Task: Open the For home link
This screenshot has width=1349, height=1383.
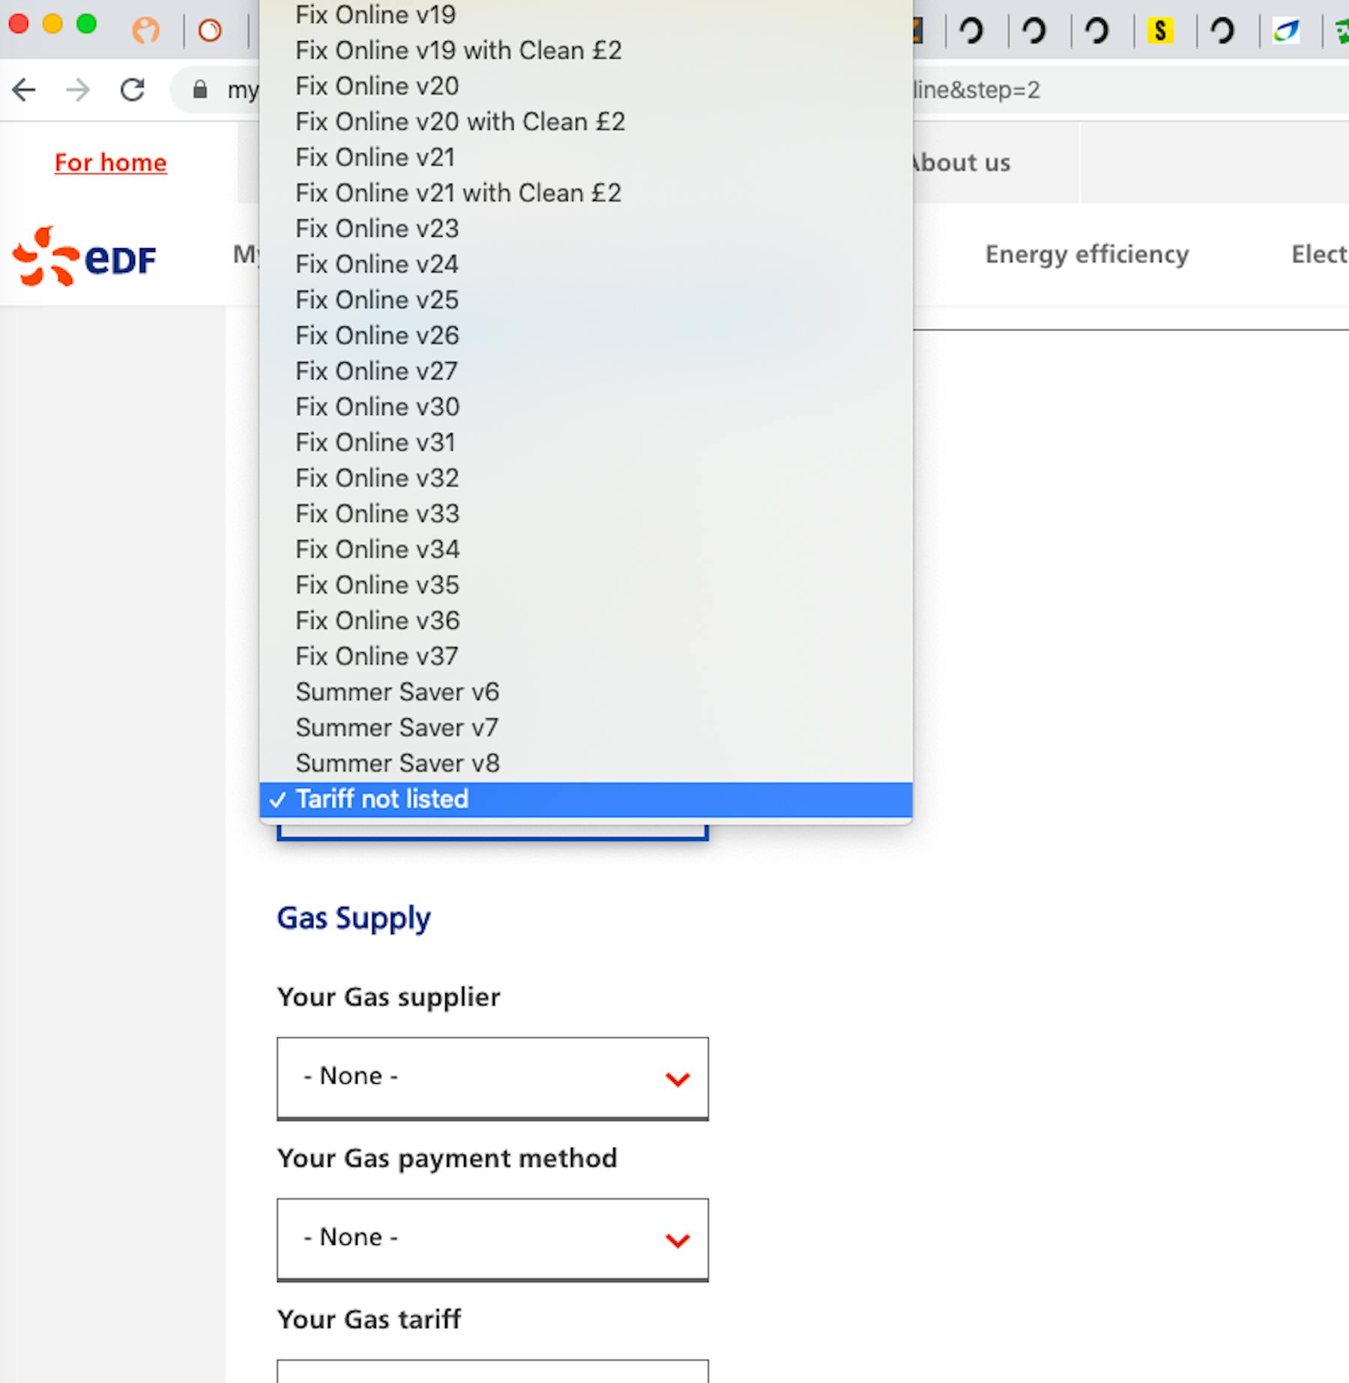Action: pos(111,163)
